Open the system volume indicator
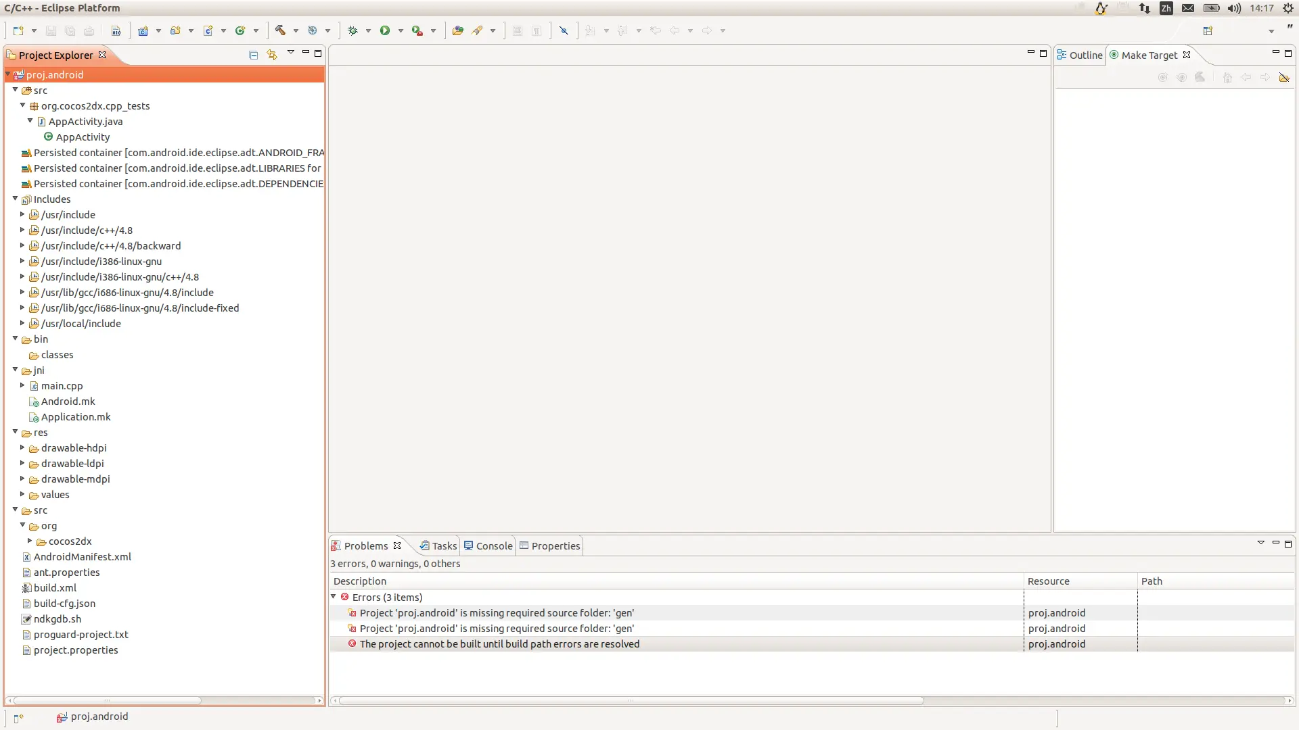Viewport: 1299px width, 730px height. coord(1235,8)
